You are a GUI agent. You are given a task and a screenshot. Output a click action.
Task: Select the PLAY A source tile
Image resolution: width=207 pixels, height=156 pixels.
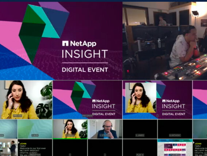(x=140, y=148)
